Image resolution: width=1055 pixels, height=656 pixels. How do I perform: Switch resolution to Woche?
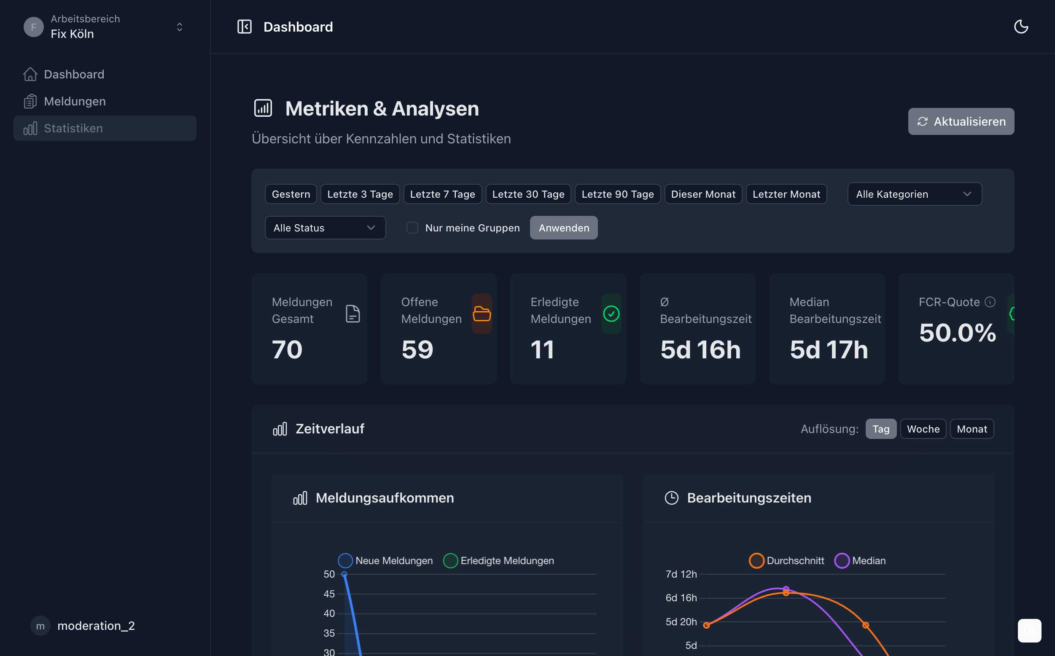click(923, 429)
